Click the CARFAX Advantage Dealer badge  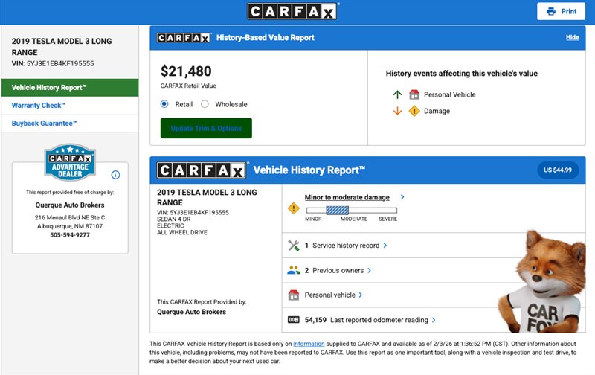pos(70,164)
